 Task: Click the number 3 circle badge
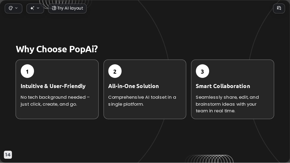[202, 71]
